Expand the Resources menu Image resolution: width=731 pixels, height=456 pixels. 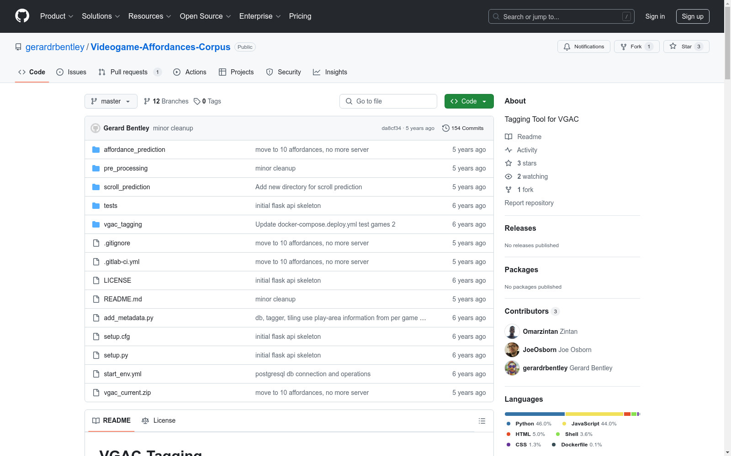point(150,16)
